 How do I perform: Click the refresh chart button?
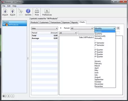click(x=118, y=28)
